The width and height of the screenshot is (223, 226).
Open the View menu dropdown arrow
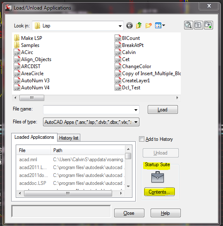tap(163, 25)
